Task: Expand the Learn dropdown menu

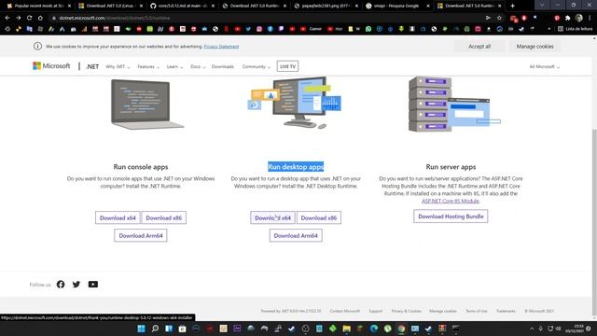Action: (x=174, y=66)
